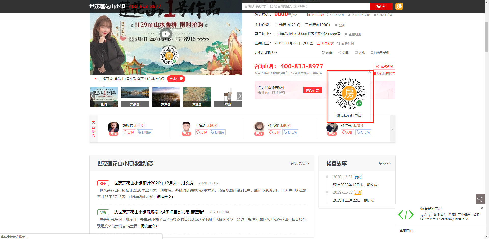Click the floating share button at right edge
The image size is (489, 239).
(480, 199)
